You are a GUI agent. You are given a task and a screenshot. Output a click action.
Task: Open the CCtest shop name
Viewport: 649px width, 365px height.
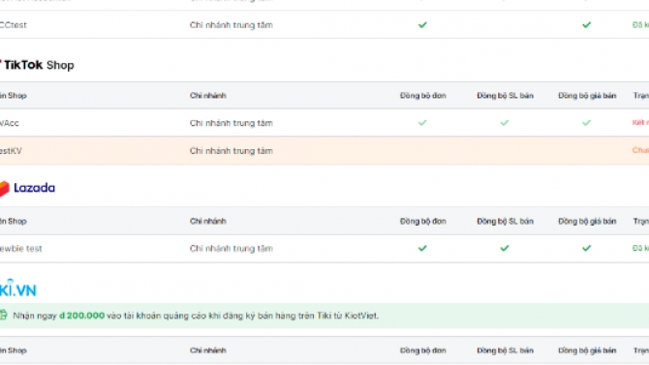tap(14, 25)
